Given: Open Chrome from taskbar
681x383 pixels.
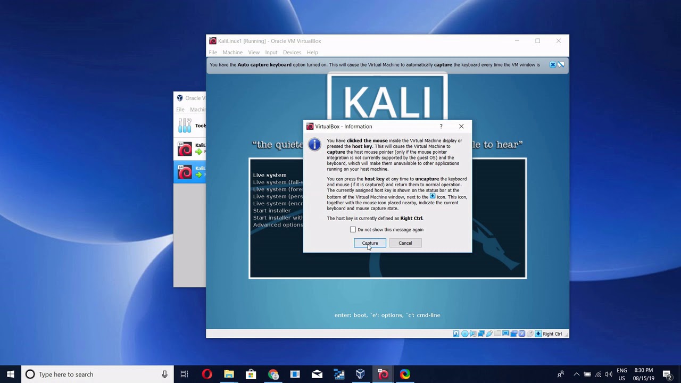Looking at the screenshot, I should (x=273, y=374).
